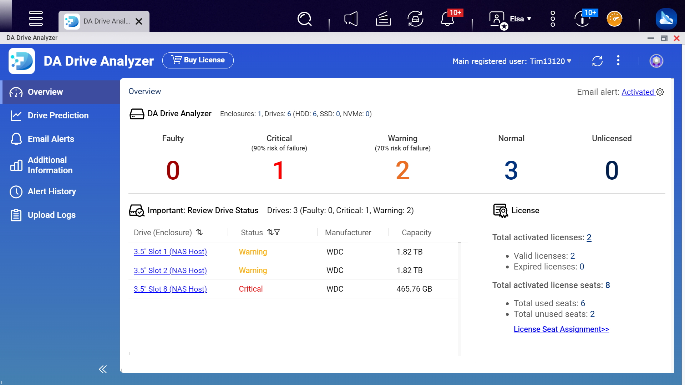Click the Upload Logs sidebar icon
The width and height of the screenshot is (685, 385).
click(16, 215)
